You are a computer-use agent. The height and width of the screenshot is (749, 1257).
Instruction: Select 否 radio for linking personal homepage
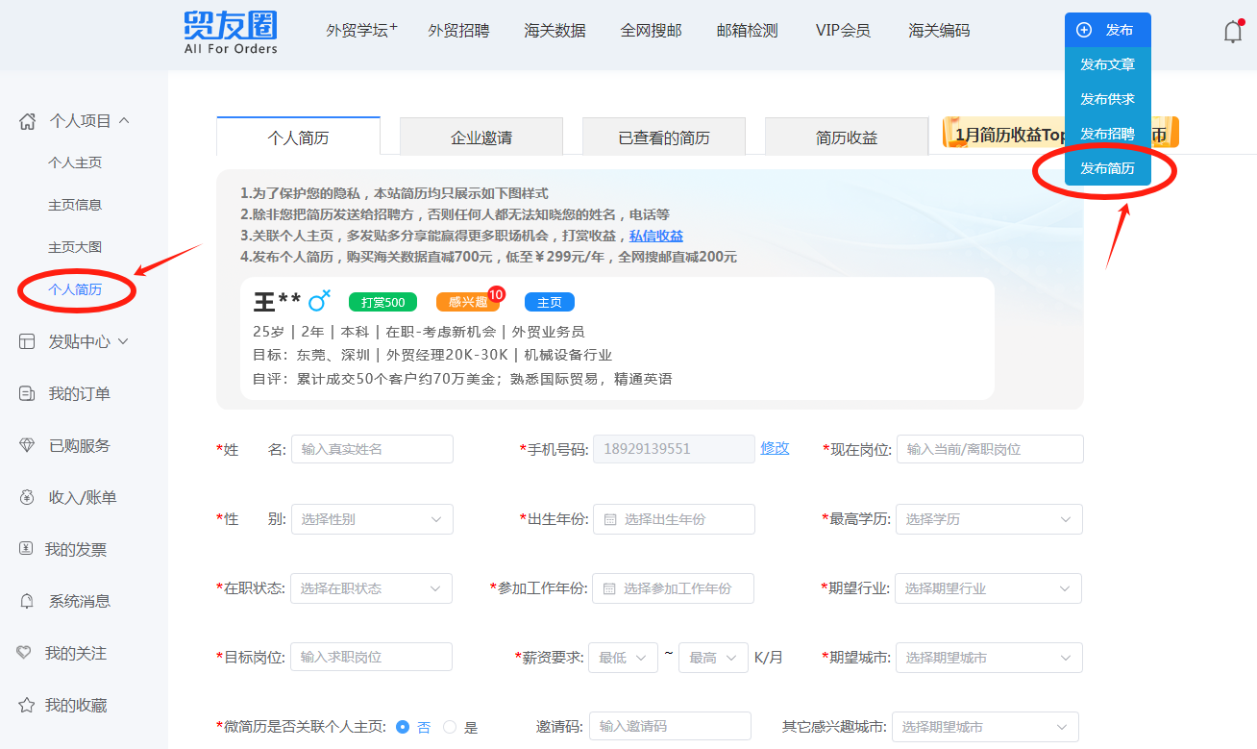(403, 727)
